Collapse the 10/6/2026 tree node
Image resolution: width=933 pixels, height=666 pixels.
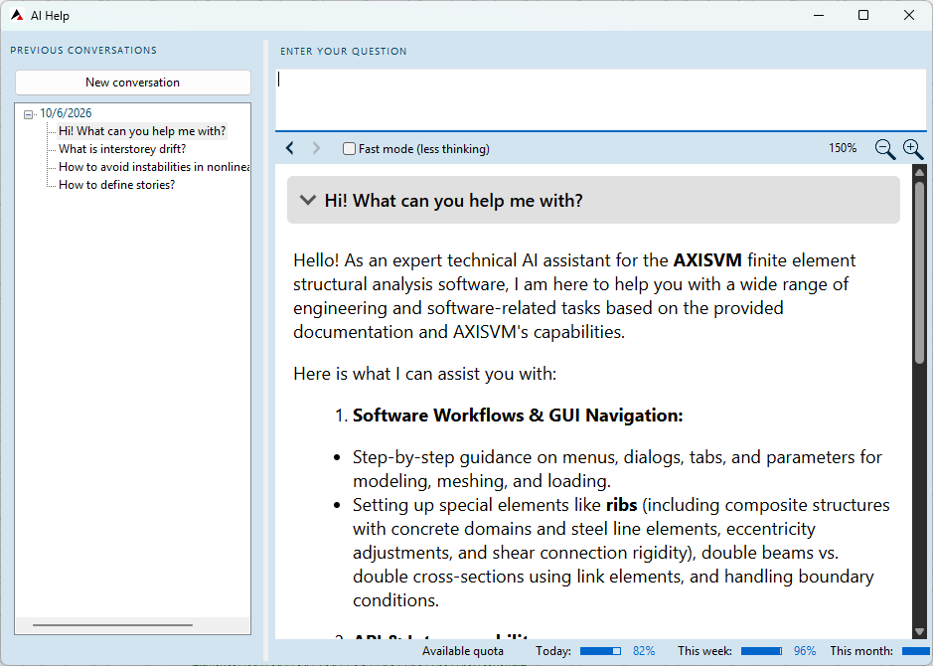pyautogui.click(x=28, y=114)
